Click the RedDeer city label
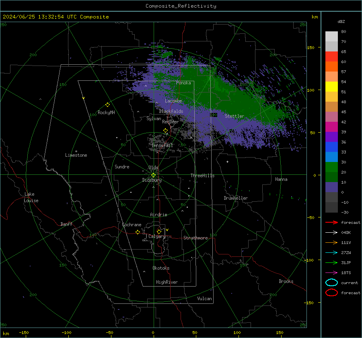 tap(171, 122)
